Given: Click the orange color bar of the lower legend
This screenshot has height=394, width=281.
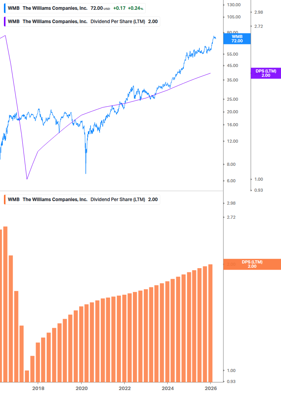Looking at the screenshot, I should (5, 200).
